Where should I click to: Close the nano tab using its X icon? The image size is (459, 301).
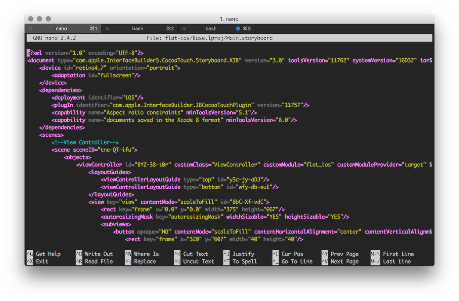click(x=30, y=28)
